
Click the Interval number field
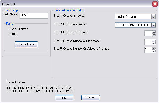pos(148,33)
